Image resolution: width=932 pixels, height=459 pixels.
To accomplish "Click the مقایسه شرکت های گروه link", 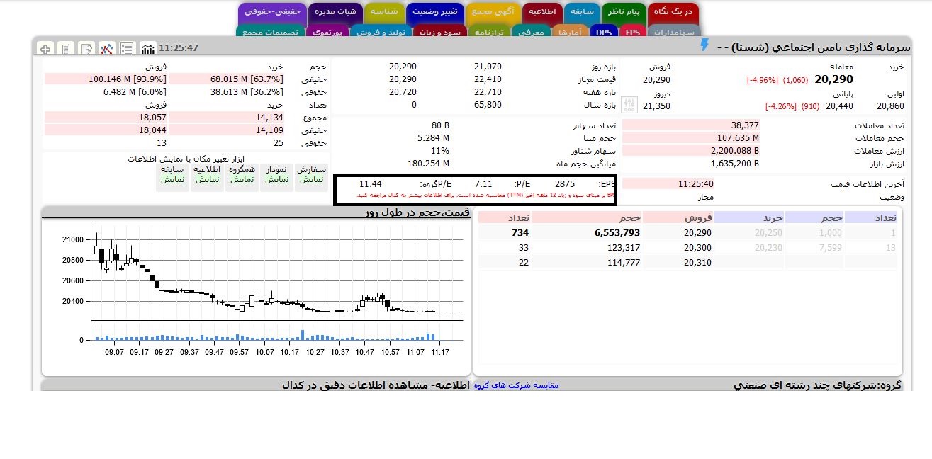I will pos(516,385).
